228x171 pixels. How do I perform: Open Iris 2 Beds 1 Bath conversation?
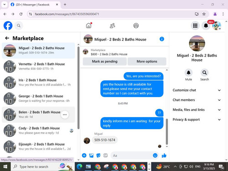[38, 83]
